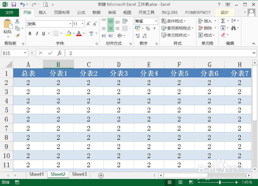Screen dimensions: 258x186
Task: Add a new sheet with plus button
Action: pyautogui.click(x=101, y=176)
